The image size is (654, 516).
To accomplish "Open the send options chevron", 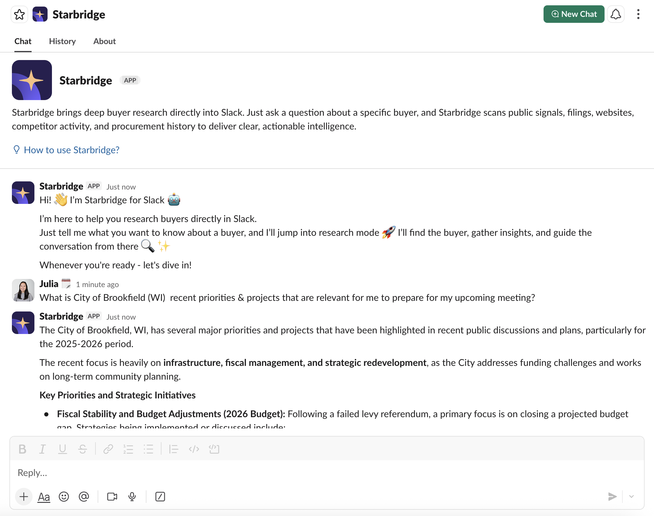I will coord(632,497).
